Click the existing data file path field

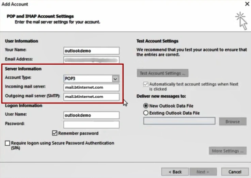pos(179,121)
